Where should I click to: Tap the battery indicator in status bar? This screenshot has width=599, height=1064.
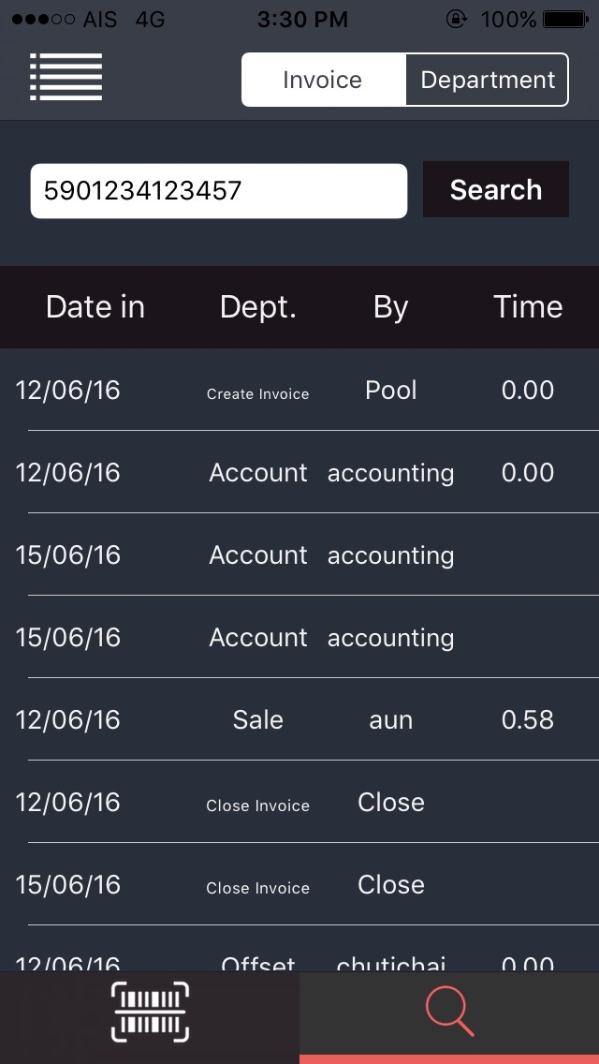click(565, 20)
